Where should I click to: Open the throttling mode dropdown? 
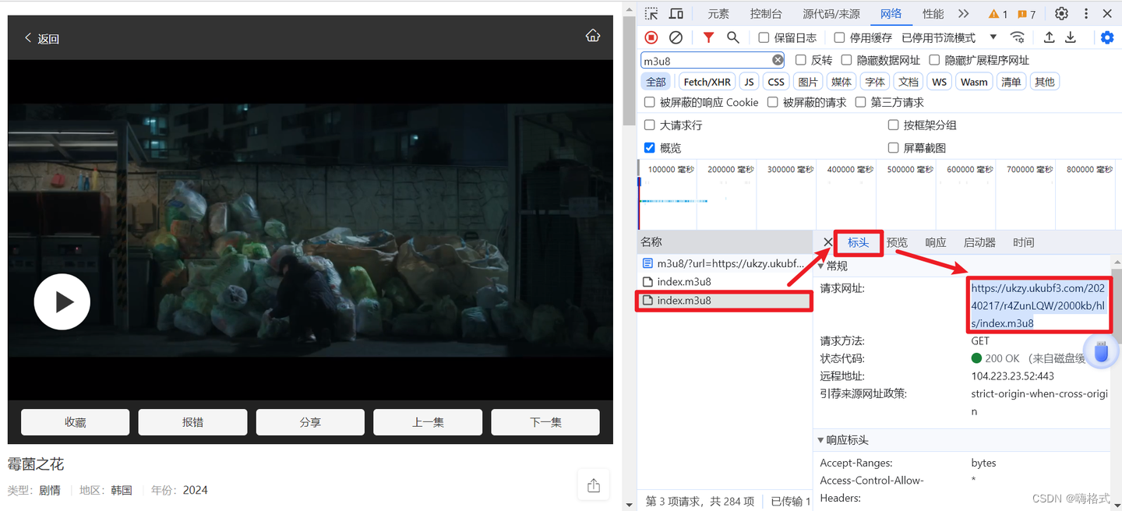[x=949, y=37]
